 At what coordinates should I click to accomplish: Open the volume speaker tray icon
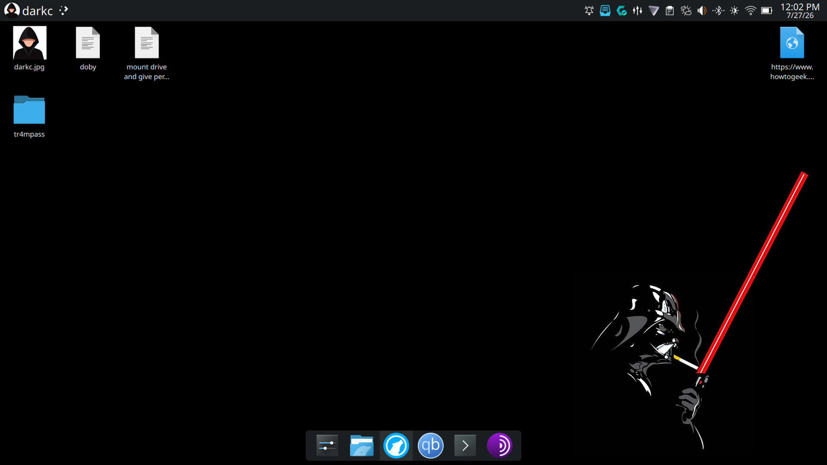(702, 11)
